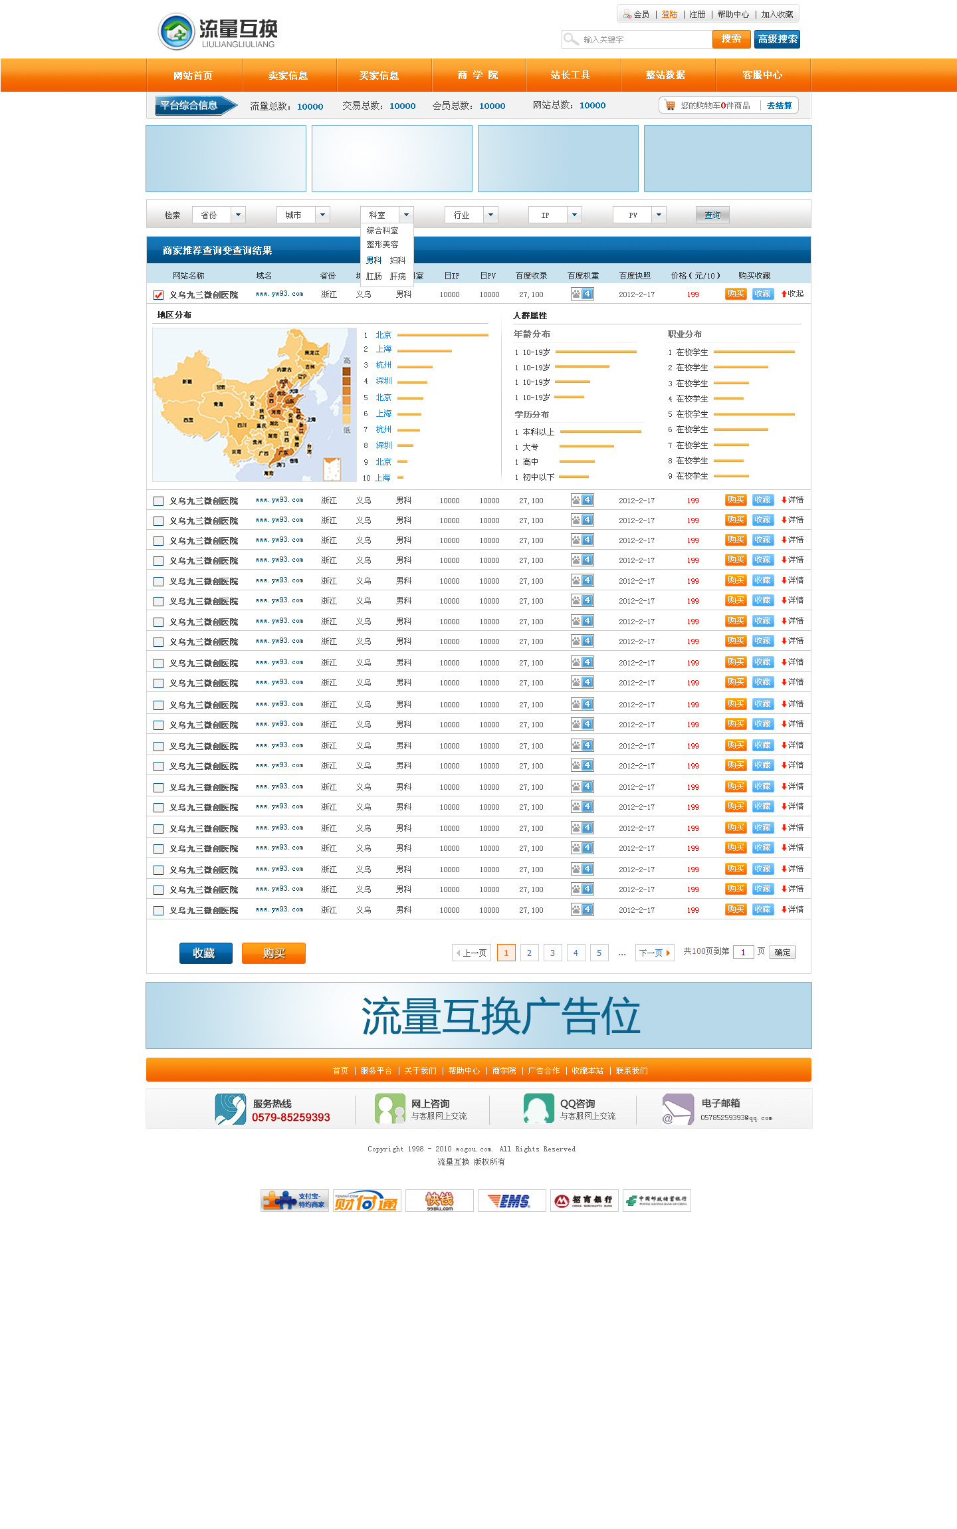Check the last row's checkbox in table

[x=158, y=911]
